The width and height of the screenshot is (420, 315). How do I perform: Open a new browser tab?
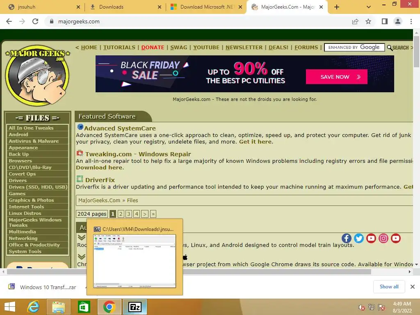(x=337, y=7)
